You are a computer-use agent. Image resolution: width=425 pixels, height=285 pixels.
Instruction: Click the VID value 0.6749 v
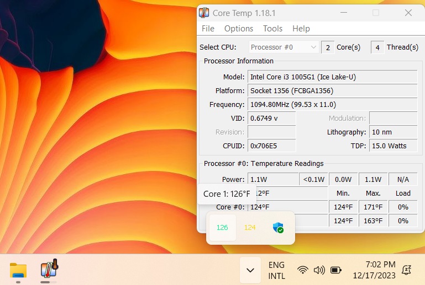pos(271,118)
